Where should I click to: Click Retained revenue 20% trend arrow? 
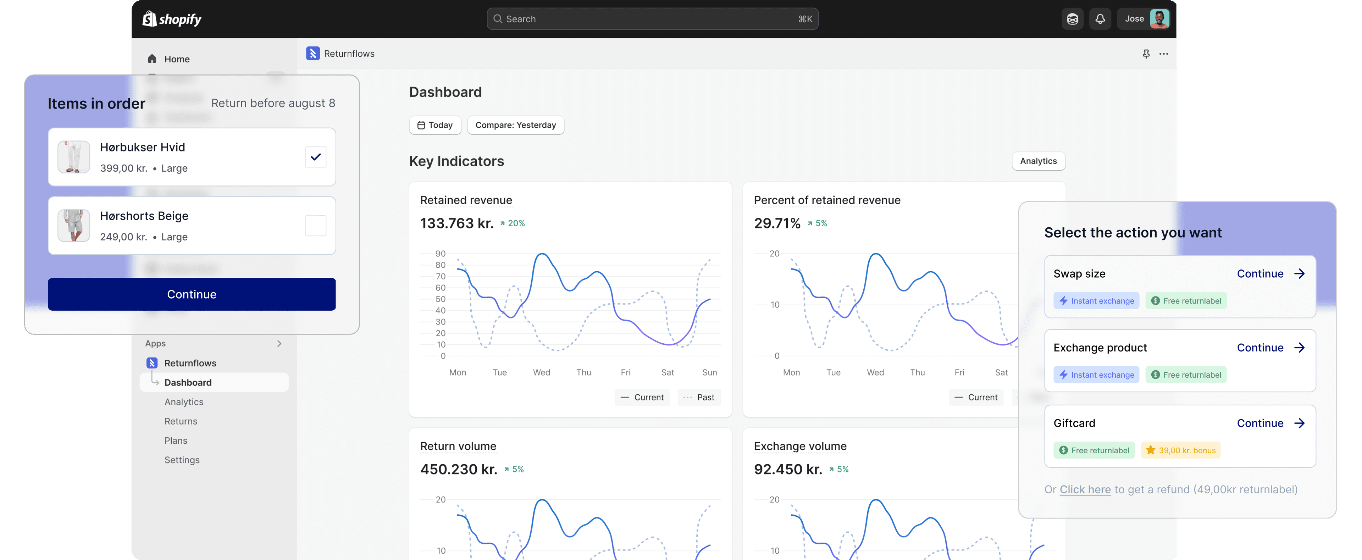coord(502,224)
